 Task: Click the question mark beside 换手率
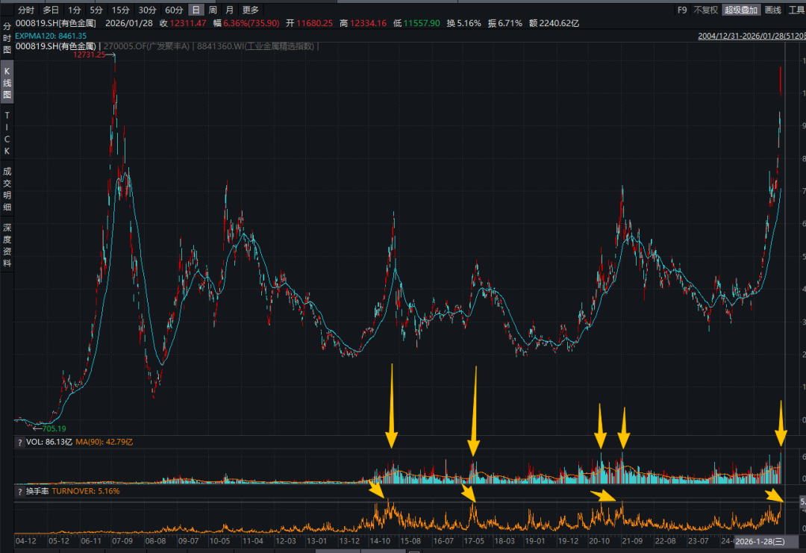pos(19,491)
